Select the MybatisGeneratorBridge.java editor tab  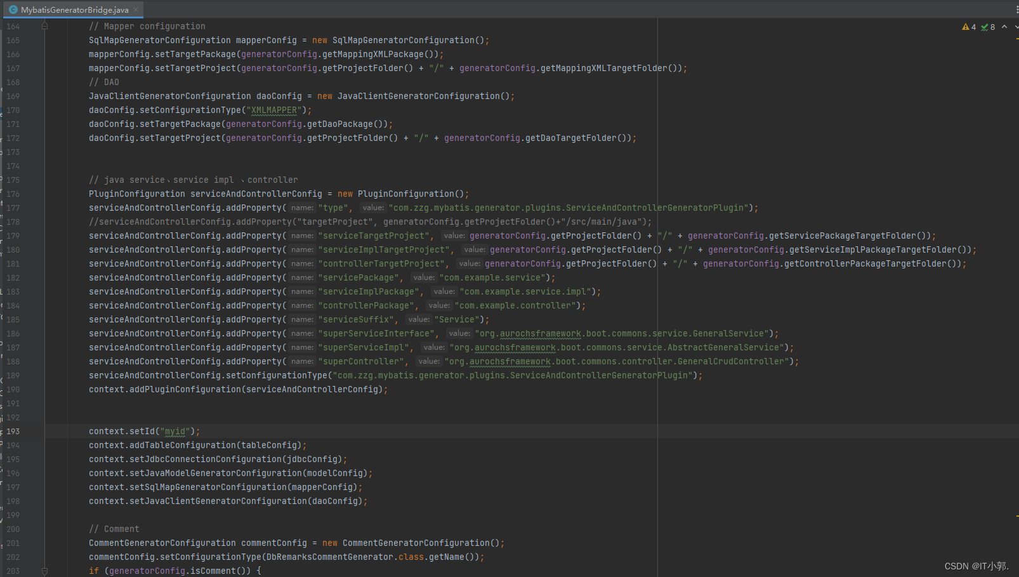coord(74,10)
